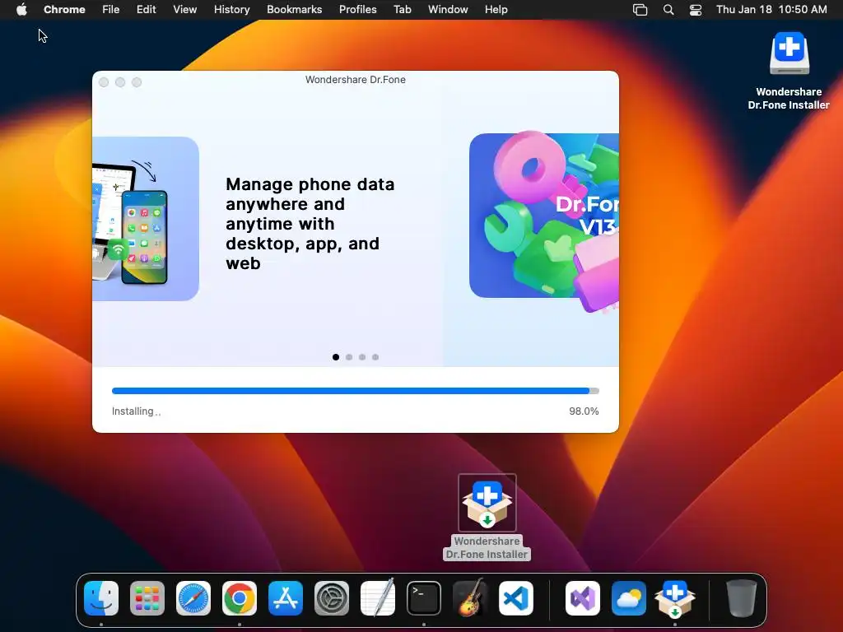Open the History menu
Screen dimensions: 843x632
click(231, 10)
